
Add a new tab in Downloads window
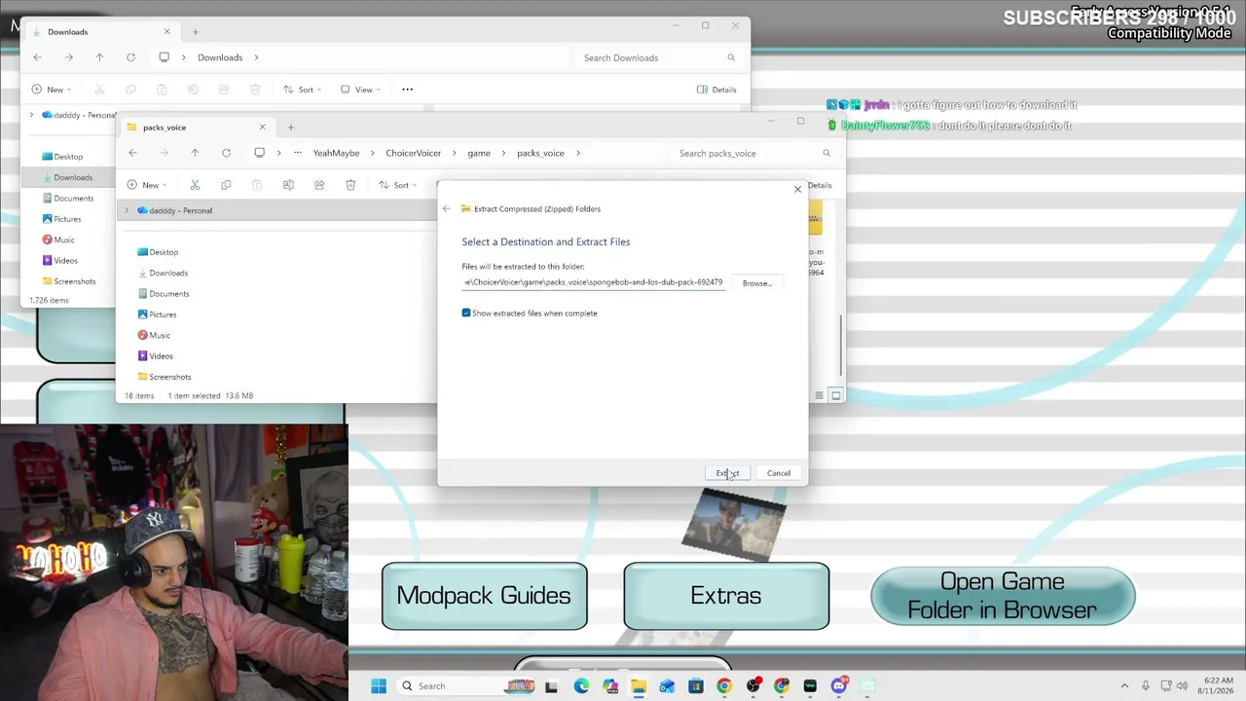(x=195, y=32)
